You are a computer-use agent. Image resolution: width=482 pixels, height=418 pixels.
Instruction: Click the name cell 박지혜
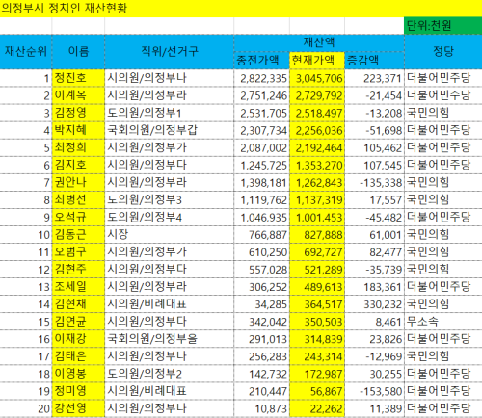(x=78, y=130)
